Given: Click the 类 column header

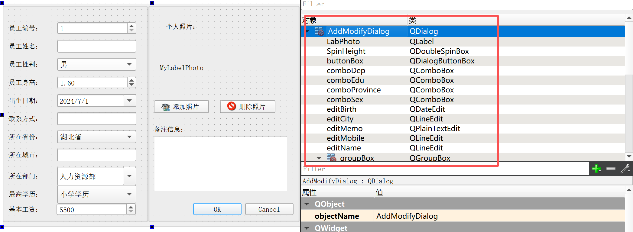Looking at the screenshot, I should (516, 20).
